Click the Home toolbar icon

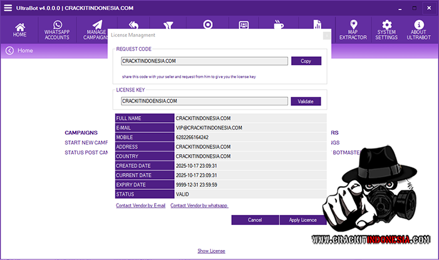point(20,30)
